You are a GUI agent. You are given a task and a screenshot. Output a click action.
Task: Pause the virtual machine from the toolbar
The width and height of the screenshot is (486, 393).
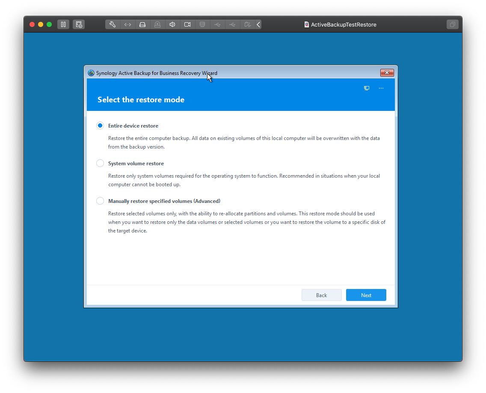point(63,24)
